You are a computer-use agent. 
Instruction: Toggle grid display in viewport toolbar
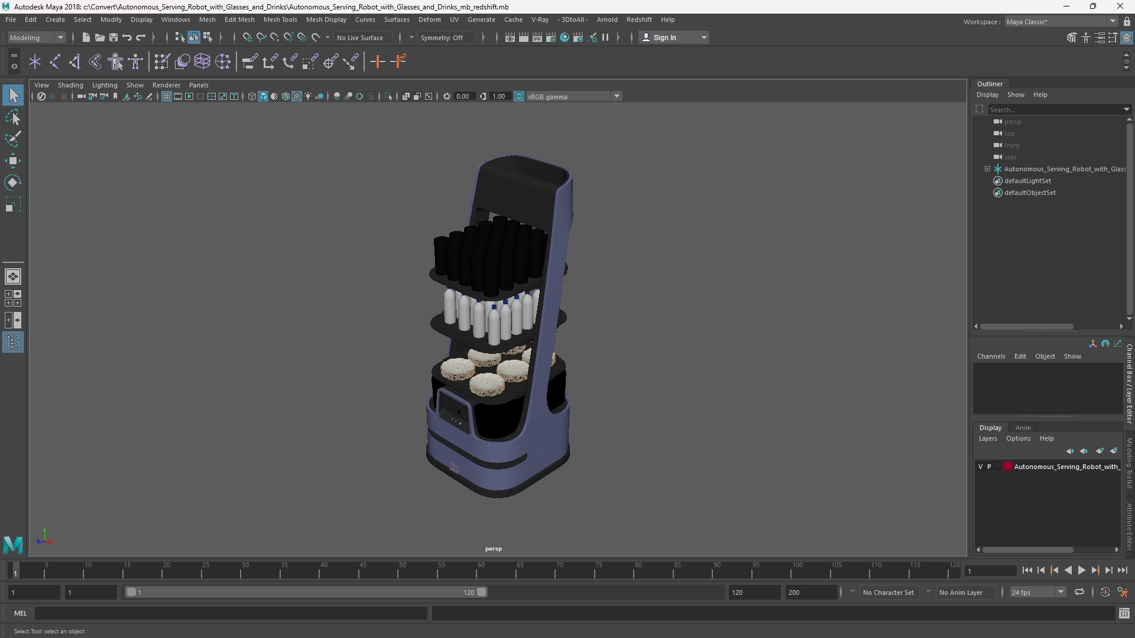click(167, 96)
